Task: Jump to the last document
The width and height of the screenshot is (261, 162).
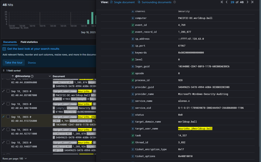Action: (252, 2)
